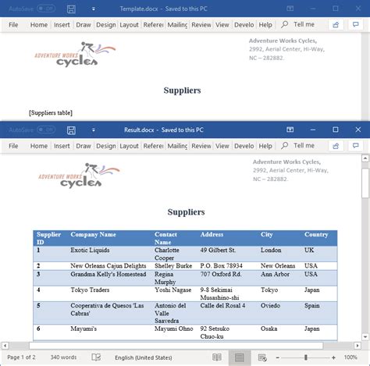Image resolution: width=370 pixels, height=366 pixels.
Task: Click the zoom slider handle
Action: pyautogui.click(x=306, y=357)
